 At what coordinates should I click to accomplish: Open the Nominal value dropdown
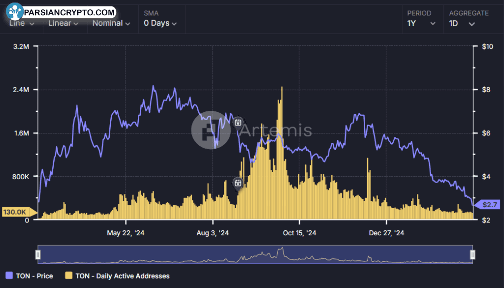coord(111,23)
